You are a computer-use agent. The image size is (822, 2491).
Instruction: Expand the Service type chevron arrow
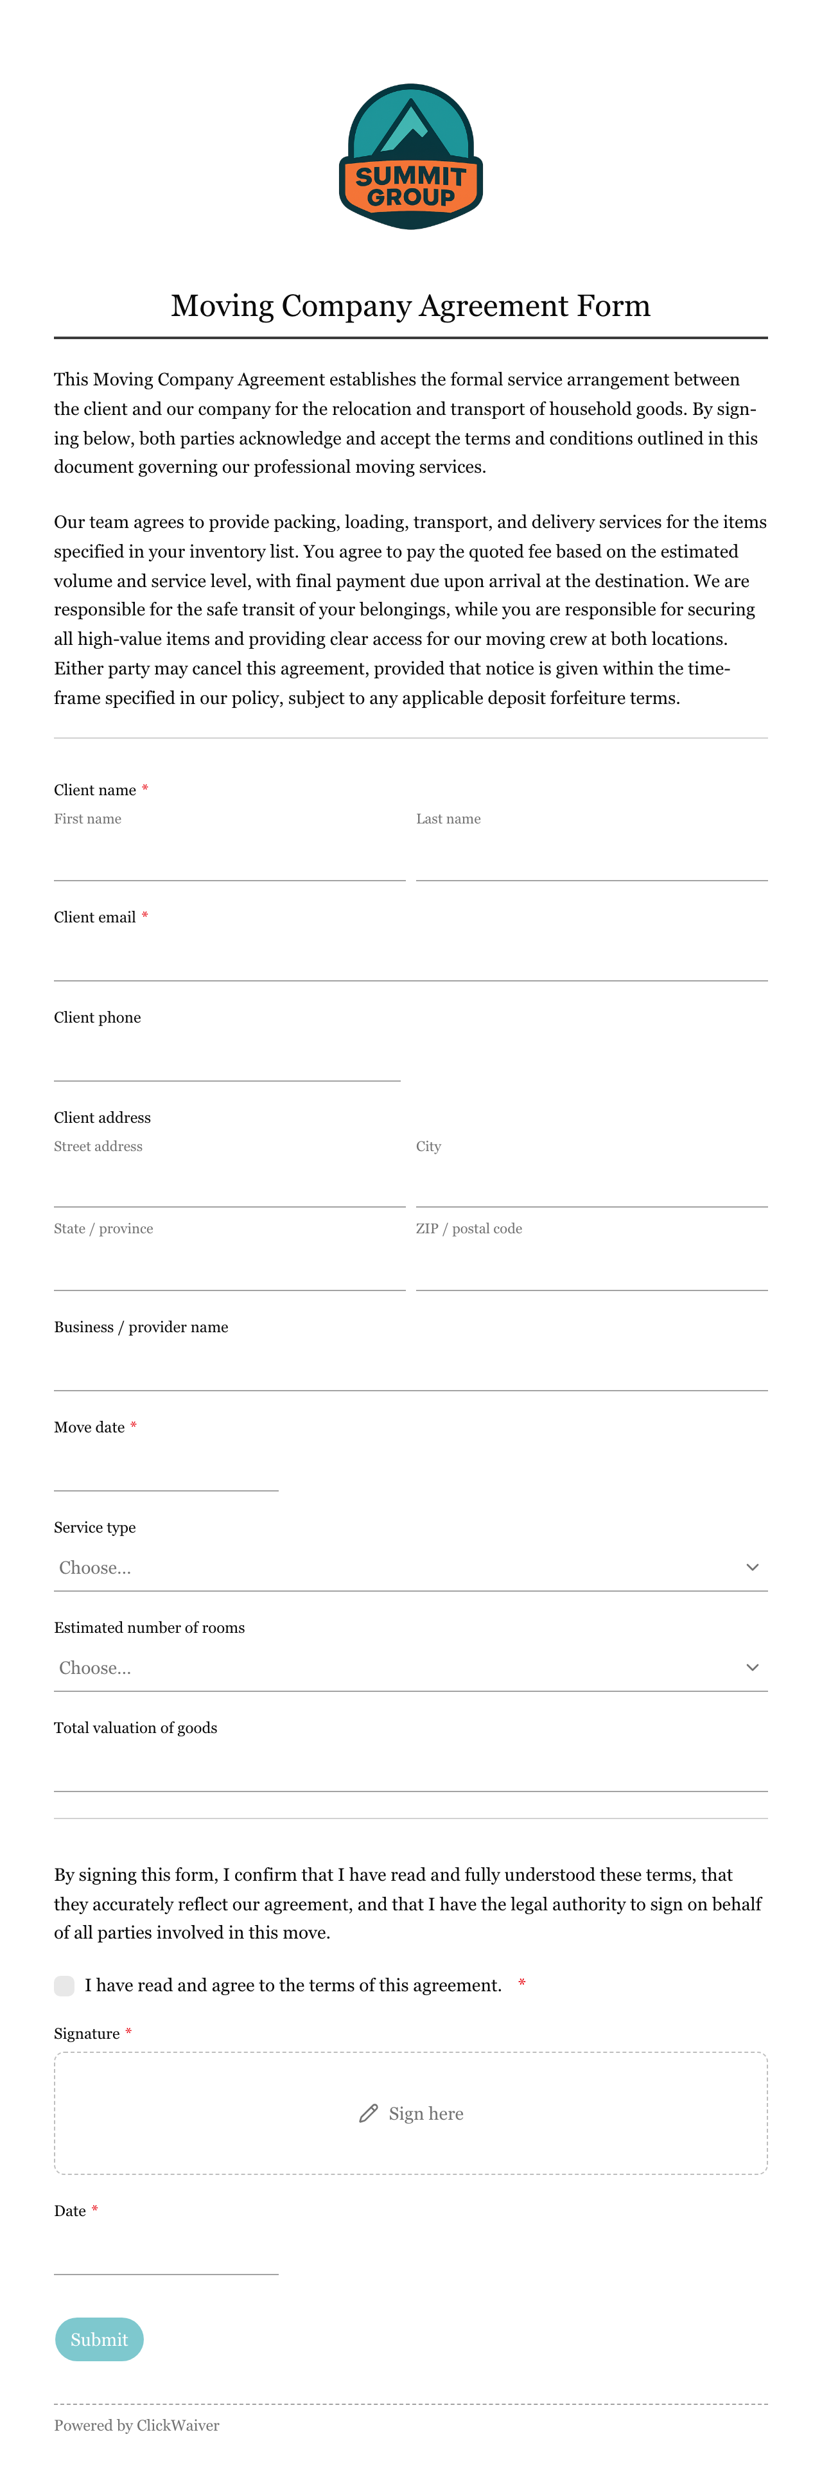(x=753, y=1567)
